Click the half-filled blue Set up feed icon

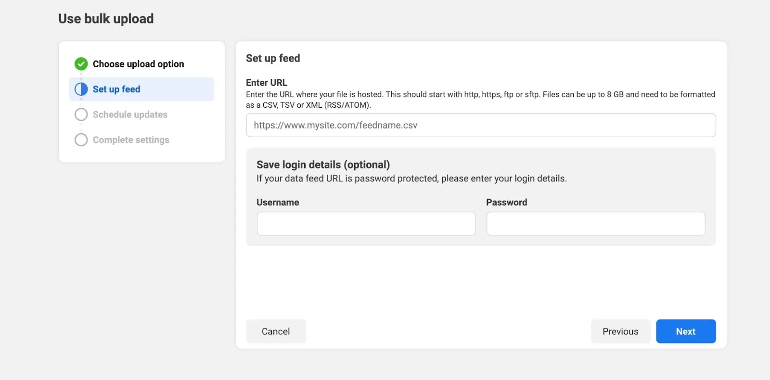[x=81, y=89]
